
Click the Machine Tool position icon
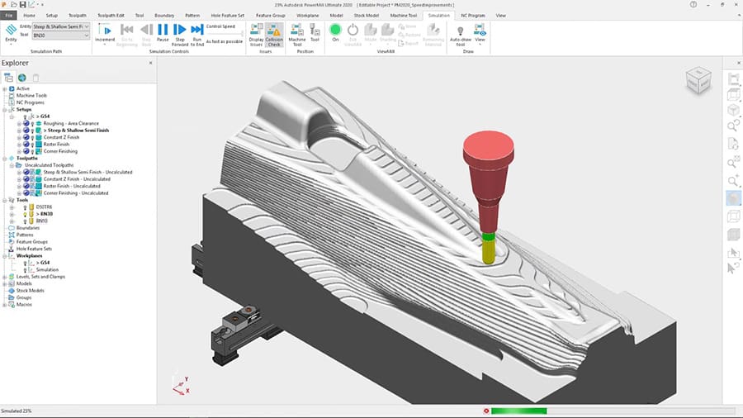[x=297, y=35]
